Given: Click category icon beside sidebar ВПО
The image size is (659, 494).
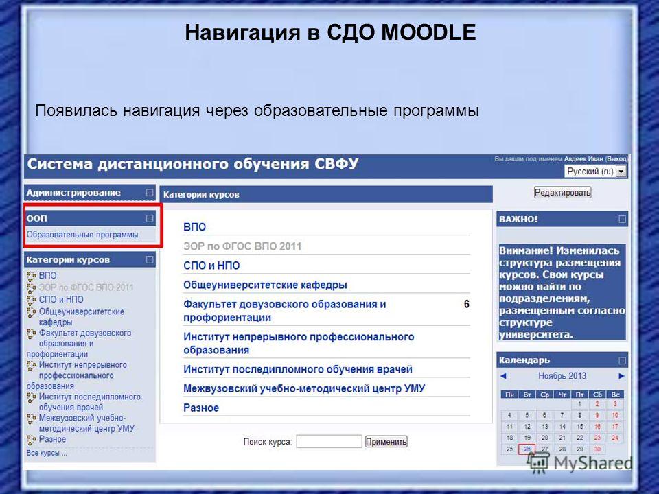Looking at the screenshot, I should (x=31, y=276).
